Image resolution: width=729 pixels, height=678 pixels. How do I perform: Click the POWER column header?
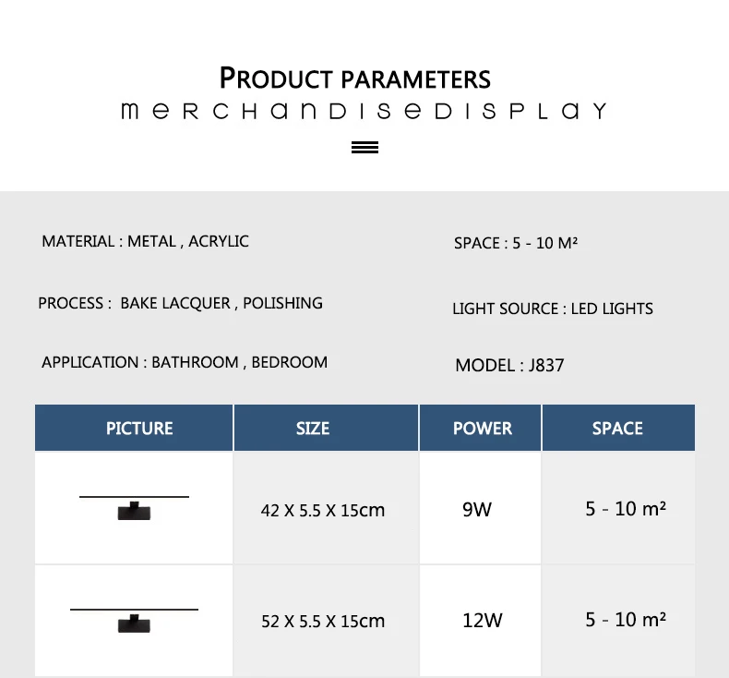coord(480,428)
